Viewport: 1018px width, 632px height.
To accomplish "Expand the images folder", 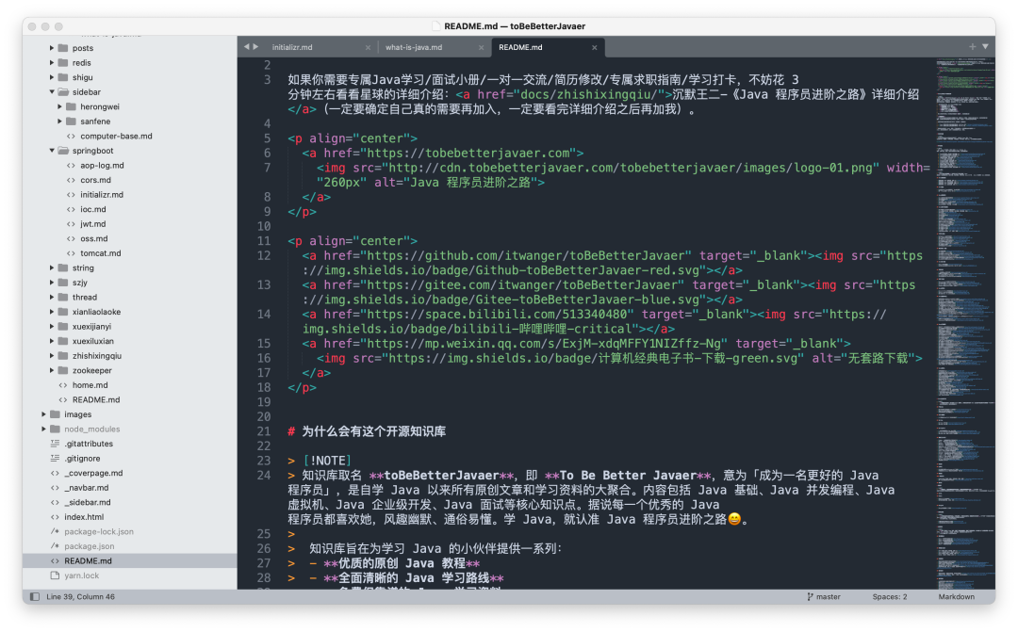I will coord(42,414).
